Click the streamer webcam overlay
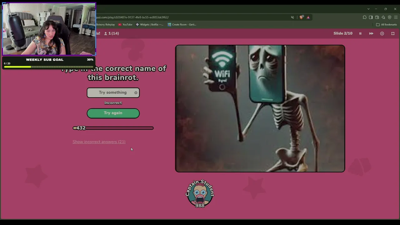 (49, 29)
